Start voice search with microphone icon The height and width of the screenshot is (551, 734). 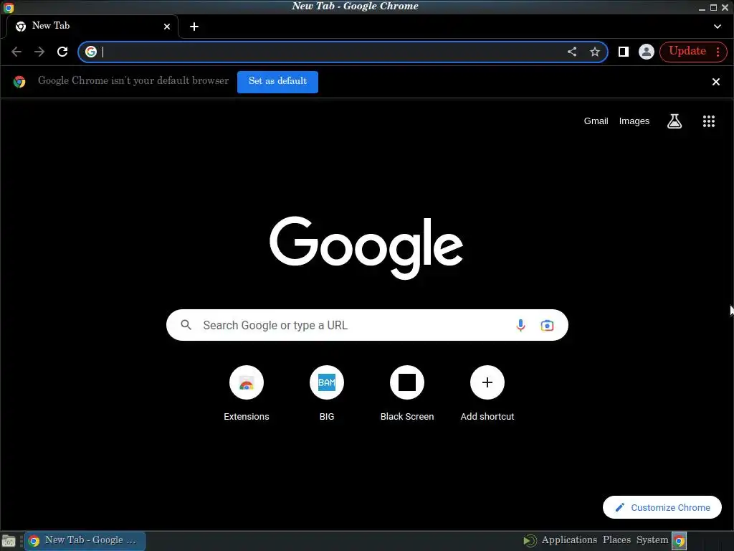[x=520, y=325]
